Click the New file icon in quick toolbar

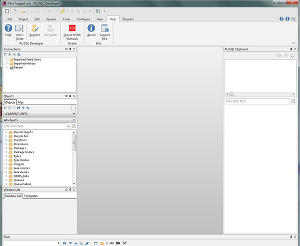14,12
